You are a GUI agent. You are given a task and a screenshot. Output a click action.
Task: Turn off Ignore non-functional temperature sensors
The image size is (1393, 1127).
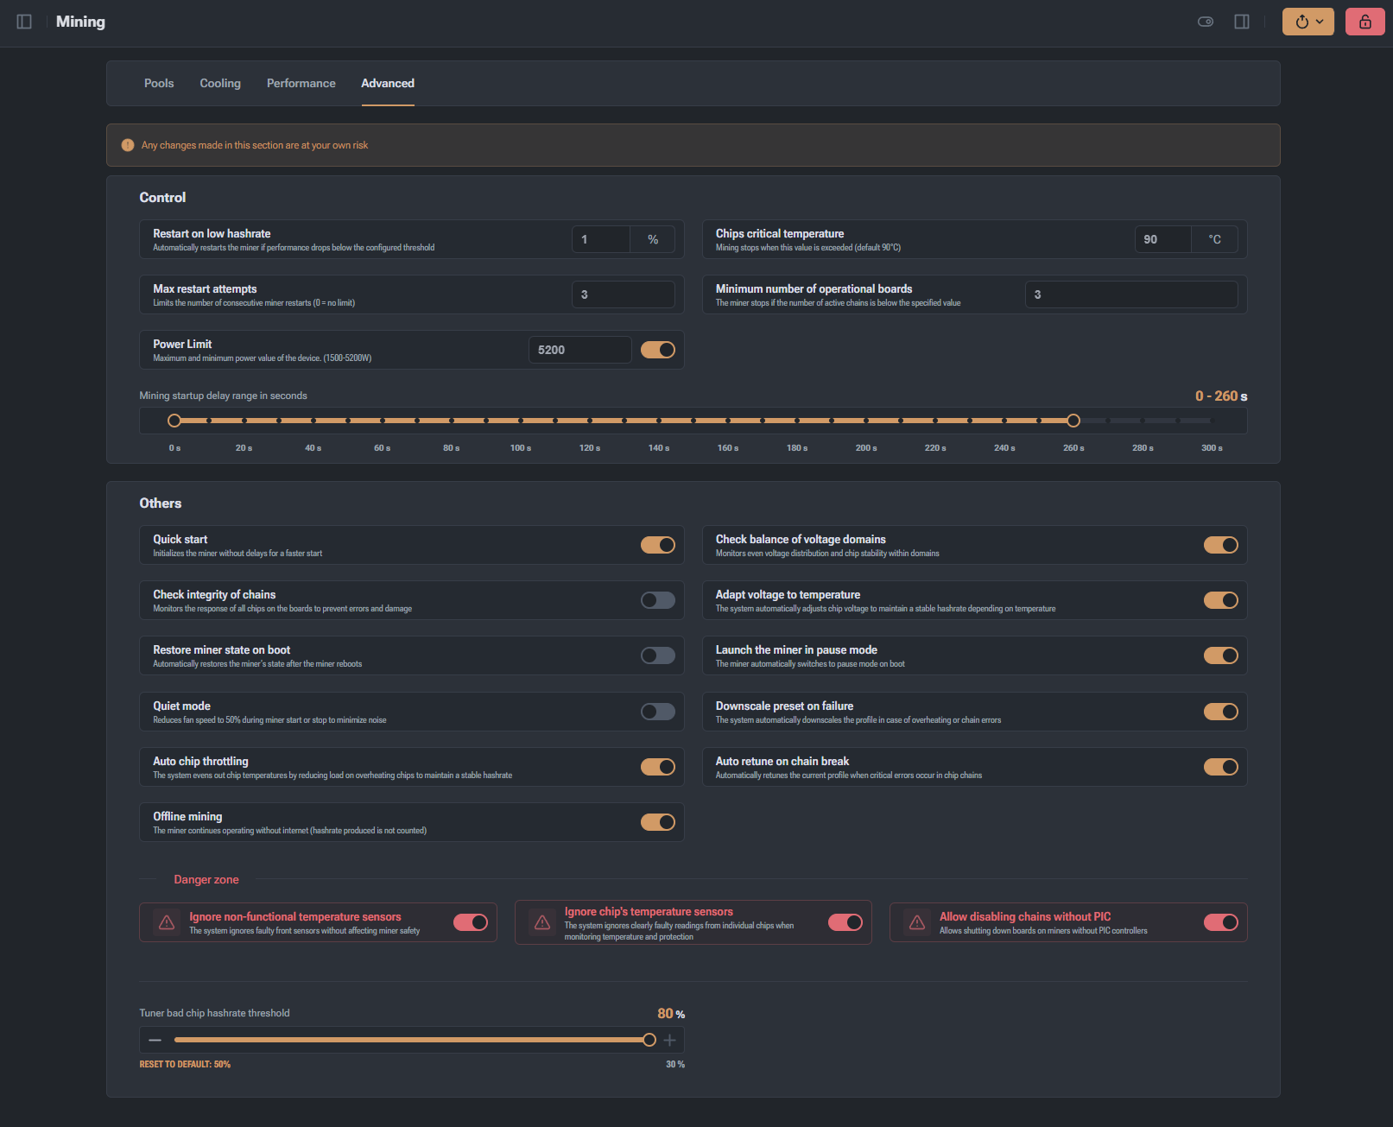click(471, 923)
